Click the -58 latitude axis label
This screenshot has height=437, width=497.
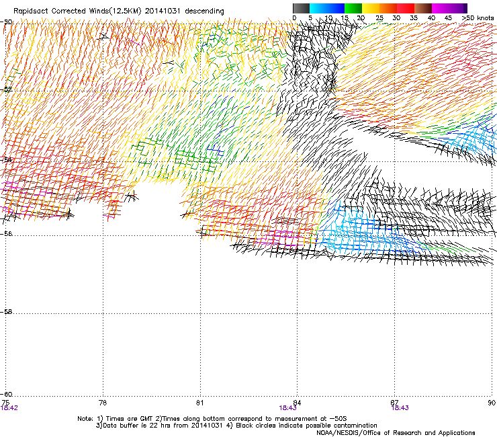[x=6, y=312]
